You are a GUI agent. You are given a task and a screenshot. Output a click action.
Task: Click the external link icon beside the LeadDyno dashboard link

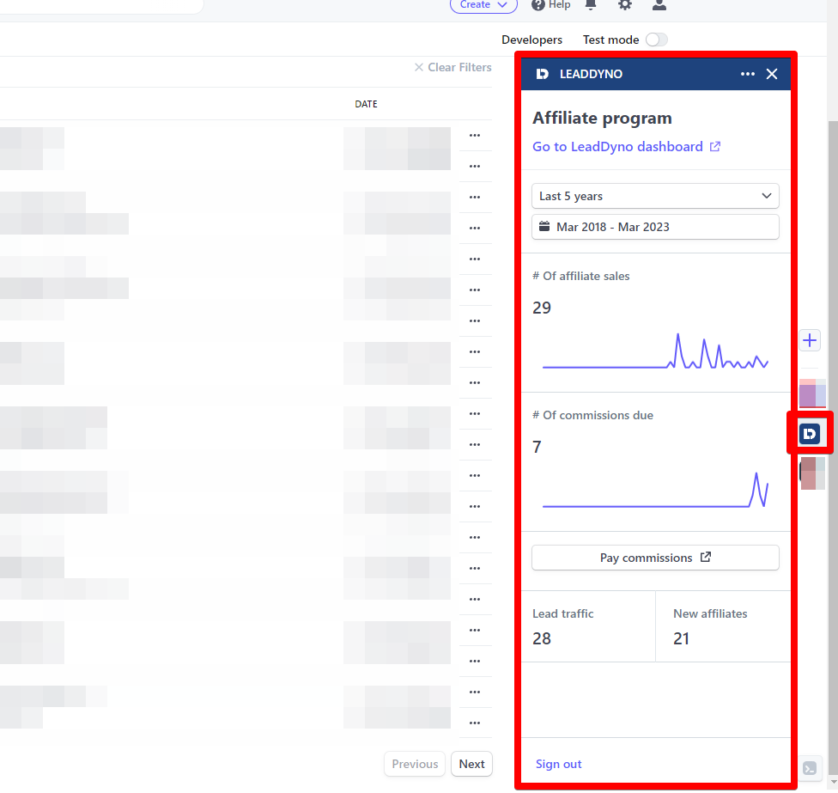[x=715, y=147]
